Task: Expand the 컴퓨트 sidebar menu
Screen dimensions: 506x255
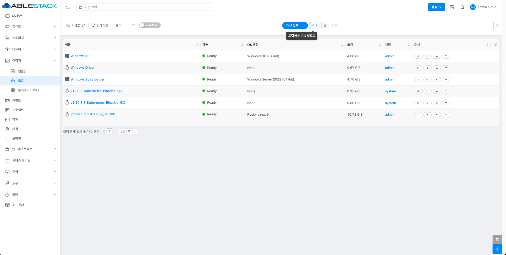Action: pyautogui.click(x=30, y=26)
